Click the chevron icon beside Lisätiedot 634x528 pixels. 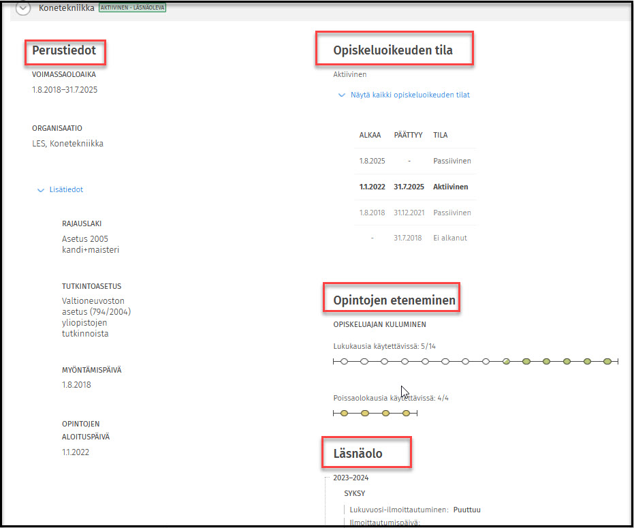click(x=41, y=190)
